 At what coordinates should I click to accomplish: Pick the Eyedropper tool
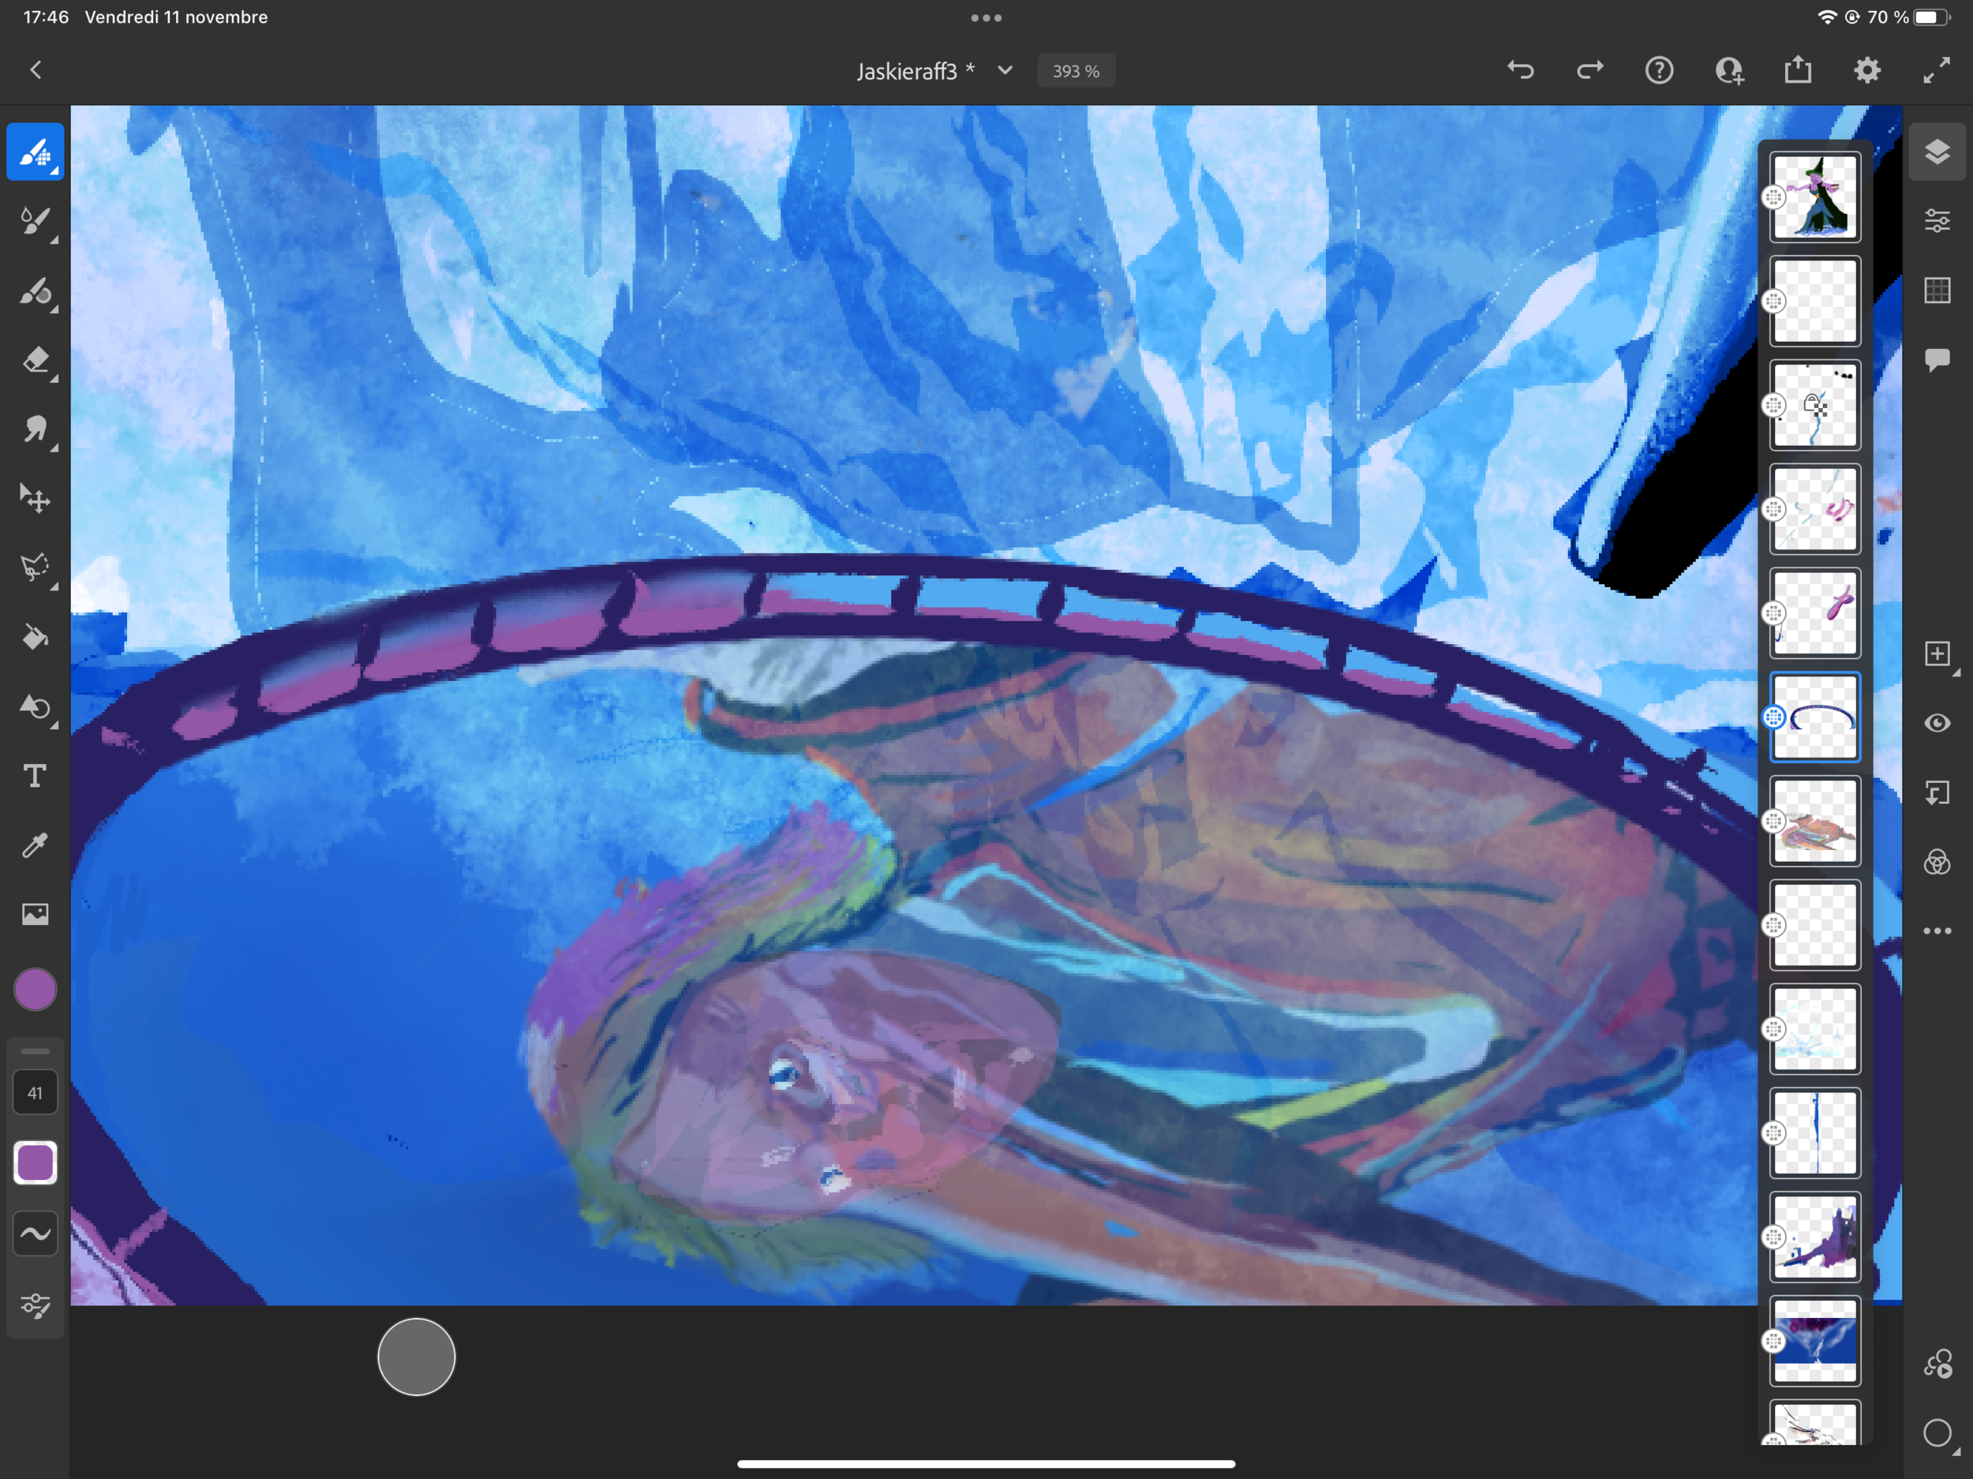coord(35,844)
